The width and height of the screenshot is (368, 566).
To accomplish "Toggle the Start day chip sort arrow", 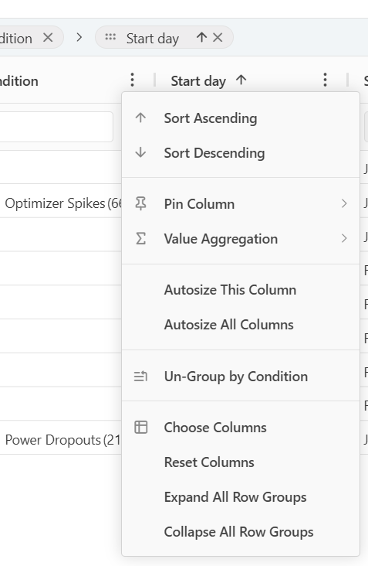I will pyautogui.click(x=201, y=38).
